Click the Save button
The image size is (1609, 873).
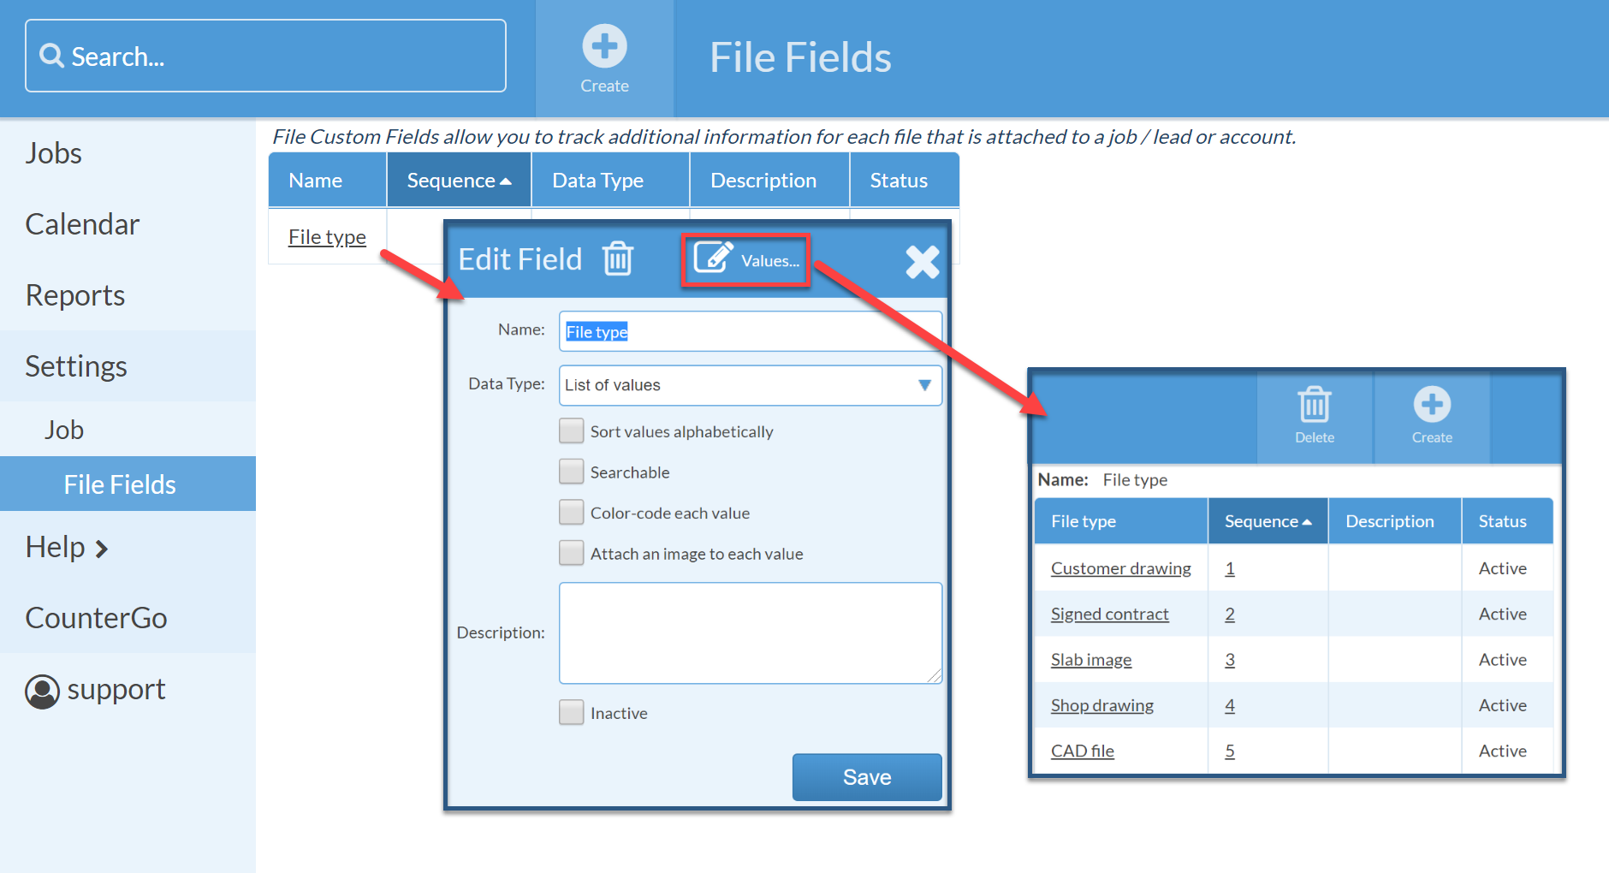866,777
